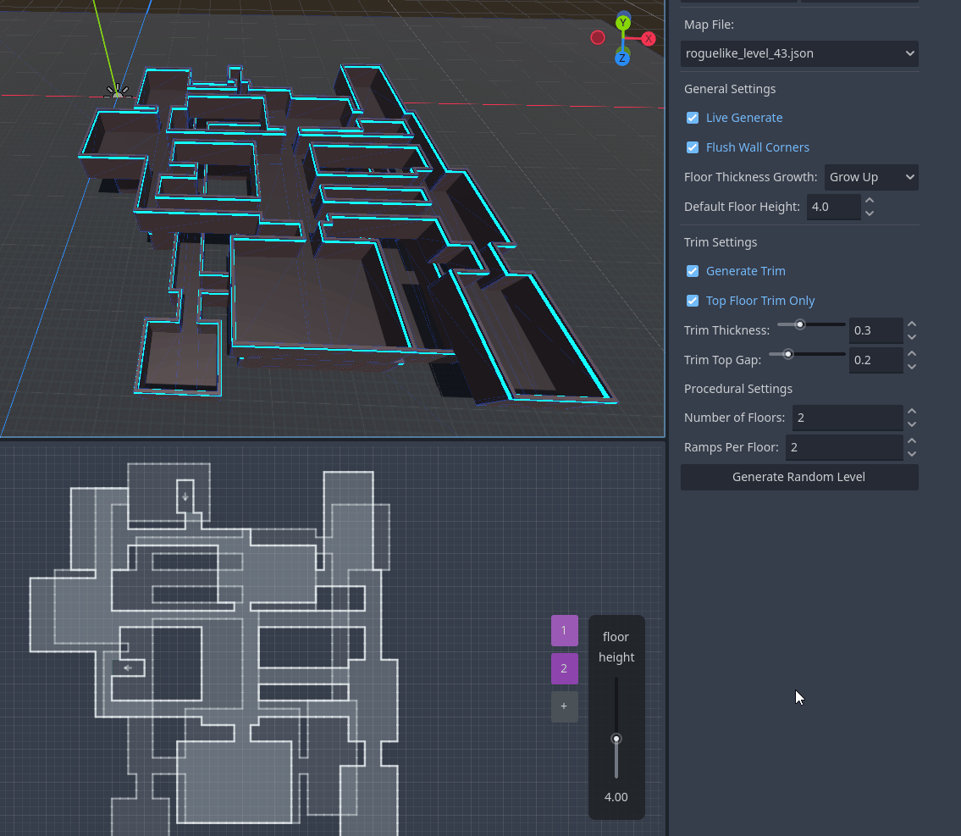961x836 pixels.
Task: Click the green Y axis gizmo handle
Action: point(623,23)
